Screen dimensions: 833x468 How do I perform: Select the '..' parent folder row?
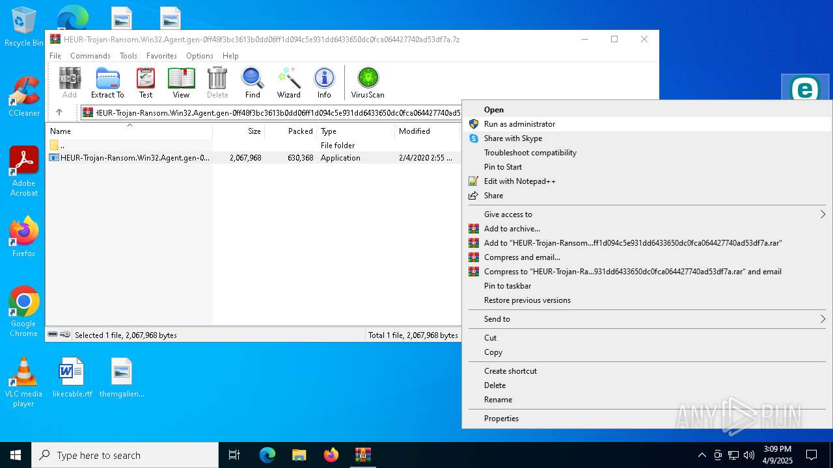[254, 146]
